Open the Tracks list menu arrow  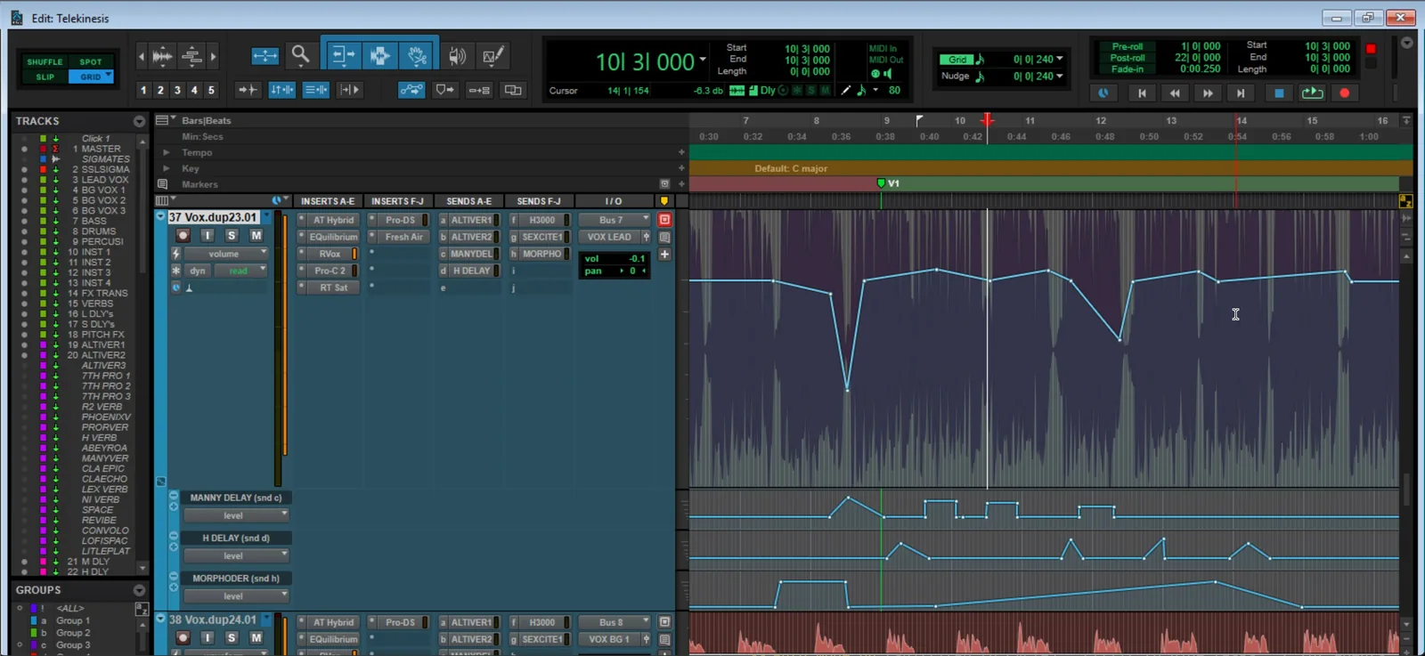(x=139, y=121)
